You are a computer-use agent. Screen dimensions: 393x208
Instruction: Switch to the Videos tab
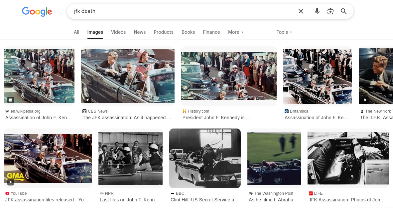point(118,32)
